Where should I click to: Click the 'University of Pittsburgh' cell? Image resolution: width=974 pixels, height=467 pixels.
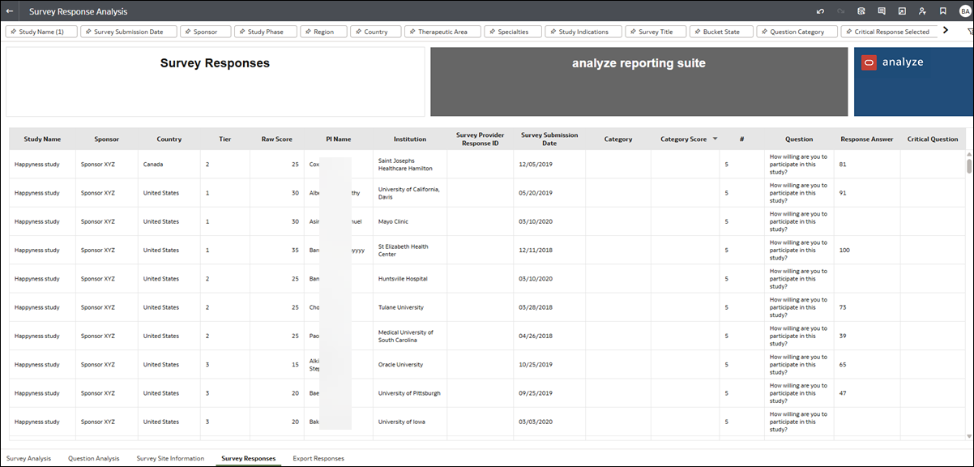point(410,393)
